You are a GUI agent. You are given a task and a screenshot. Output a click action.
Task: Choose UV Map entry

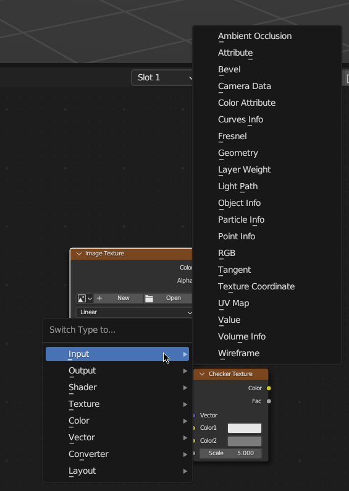[267, 303]
